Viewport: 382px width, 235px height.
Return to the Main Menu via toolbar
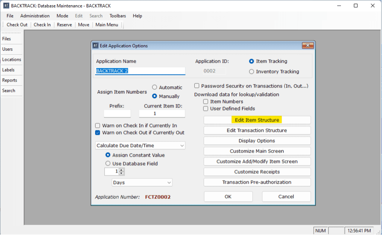click(x=107, y=25)
